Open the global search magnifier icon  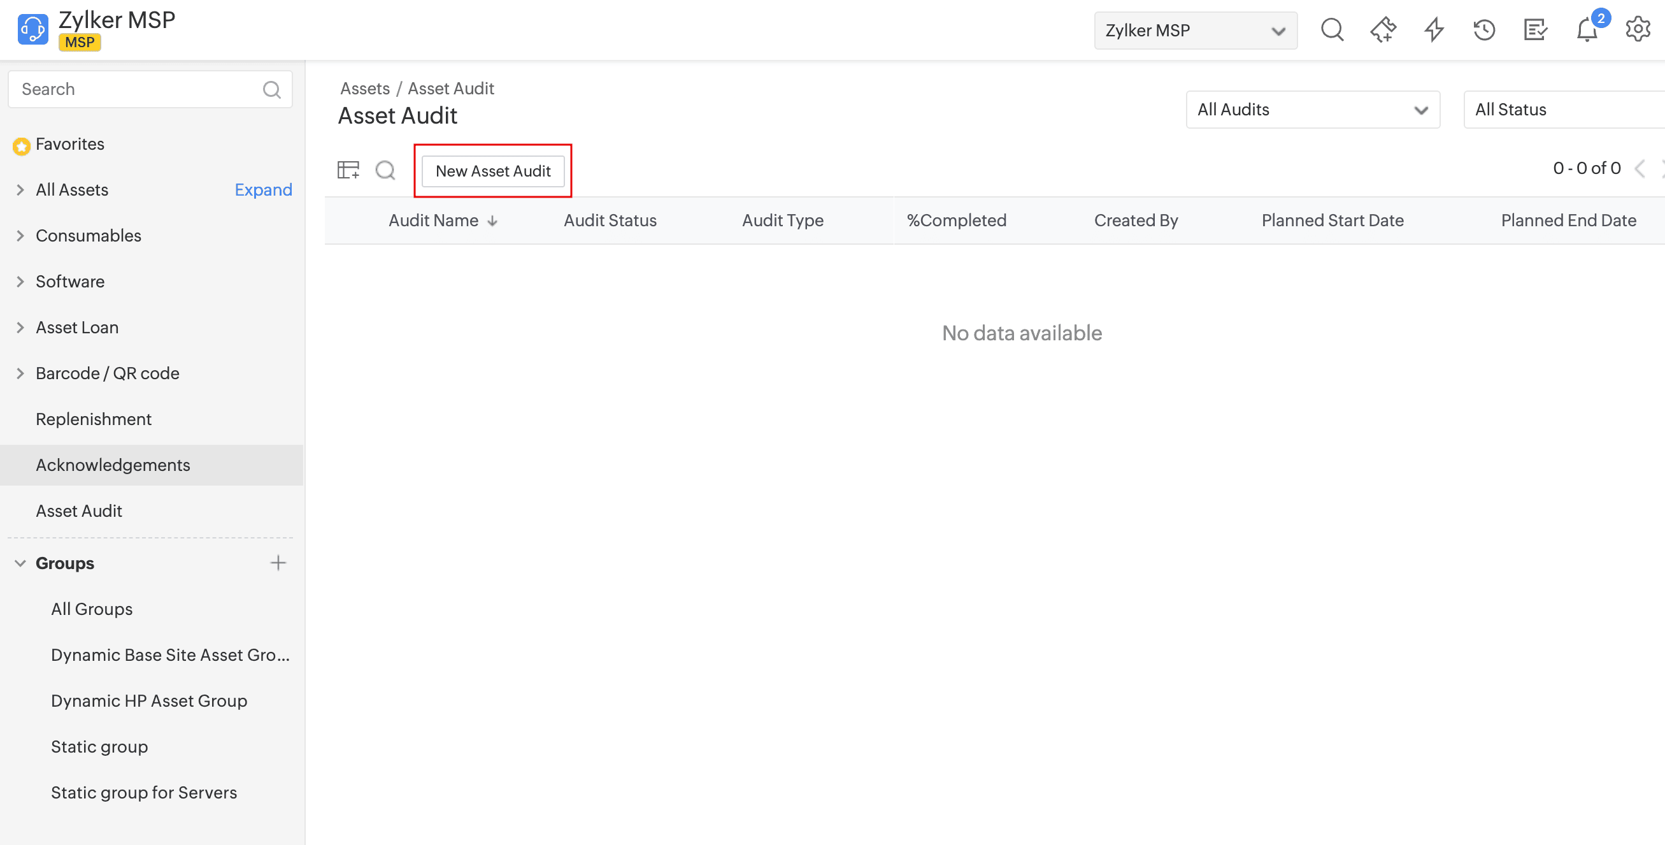(x=1331, y=30)
